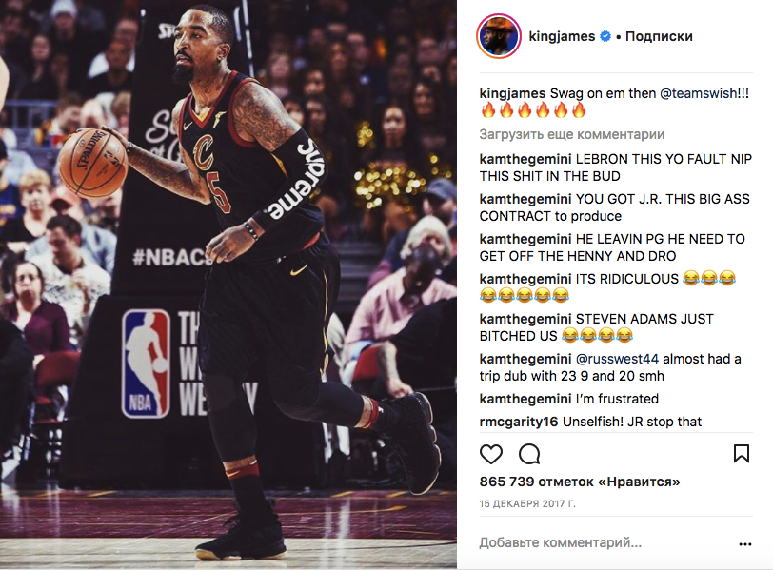
Task: Open kamthegemini profile from LEBRON comment
Action: (x=525, y=159)
